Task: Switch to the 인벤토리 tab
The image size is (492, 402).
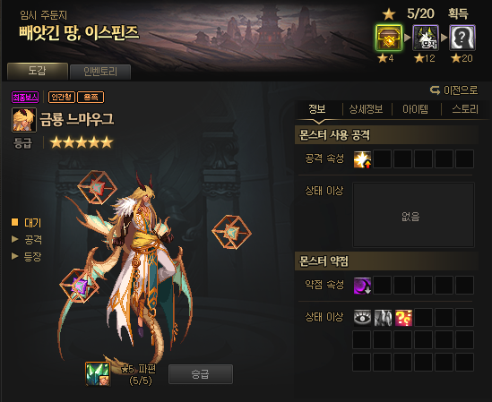Action: click(x=100, y=73)
